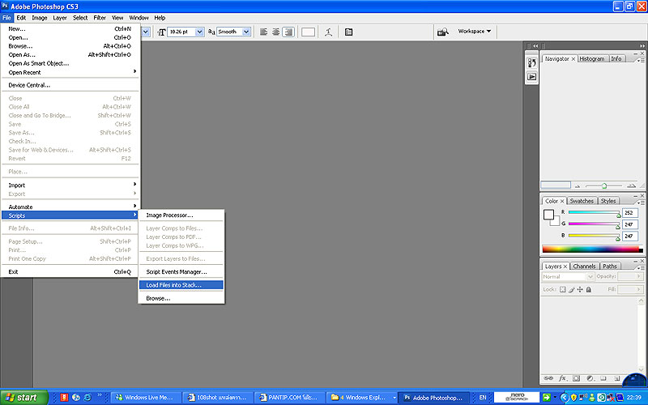Switch to the Swatches tab
The height and width of the screenshot is (405, 648).
[x=582, y=201]
